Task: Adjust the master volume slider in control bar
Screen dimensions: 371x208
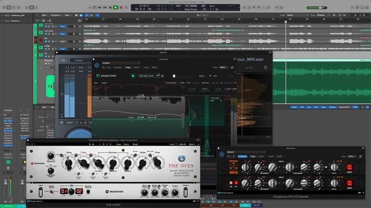Action: pyautogui.click(x=317, y=8)
